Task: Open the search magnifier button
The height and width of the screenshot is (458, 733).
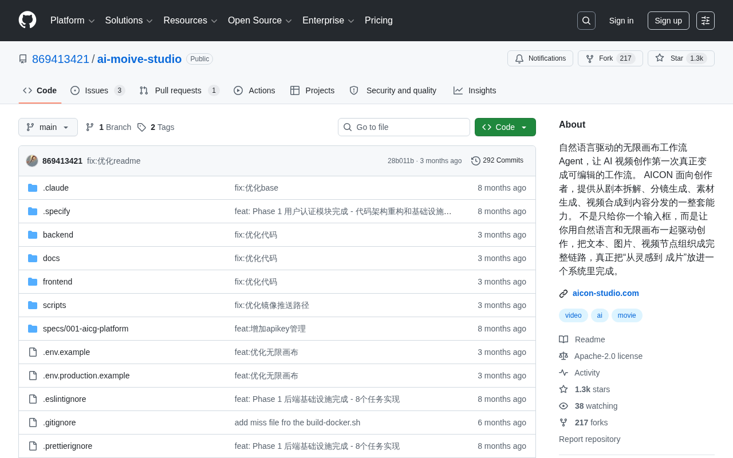Action: [x=586, y=21]
